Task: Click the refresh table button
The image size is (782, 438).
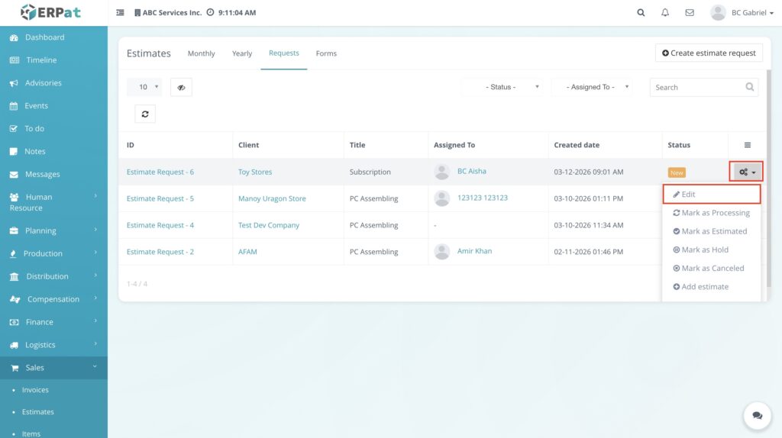Action: pyautogui.click(x=144, y=114)
